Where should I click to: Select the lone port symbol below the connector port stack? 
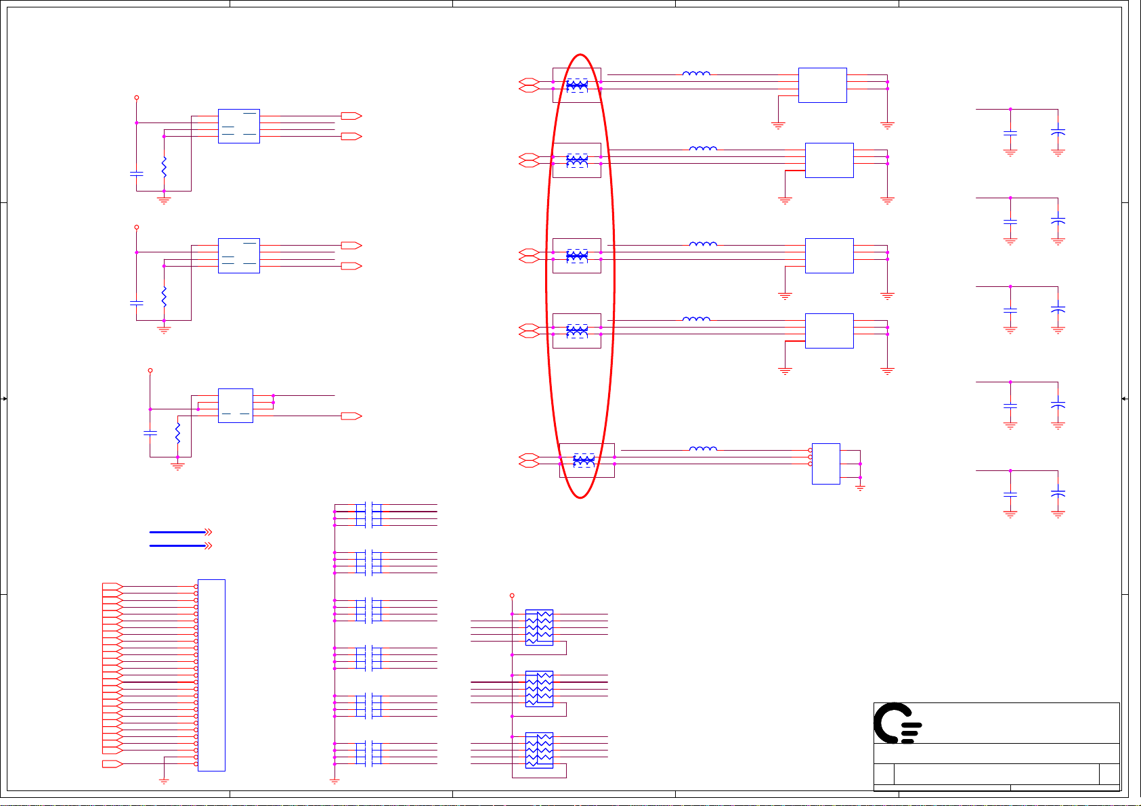[x=112, y=764]
